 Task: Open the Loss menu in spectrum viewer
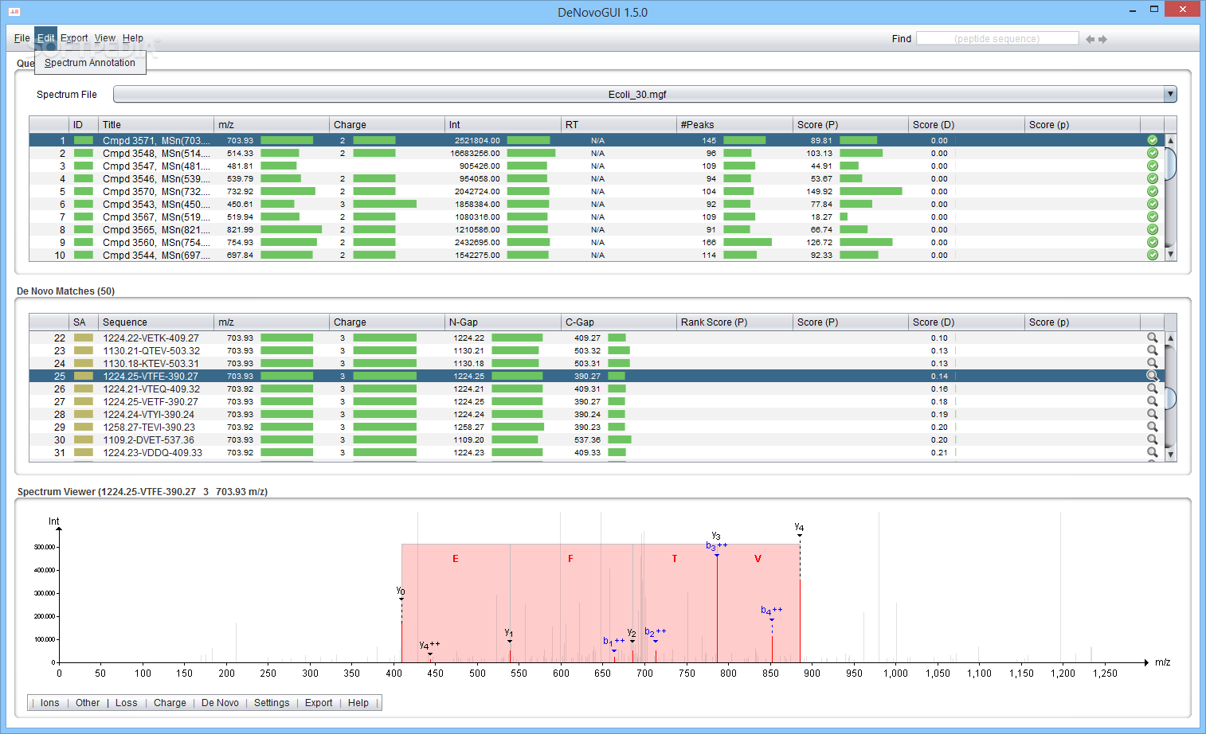coord(127,703)
